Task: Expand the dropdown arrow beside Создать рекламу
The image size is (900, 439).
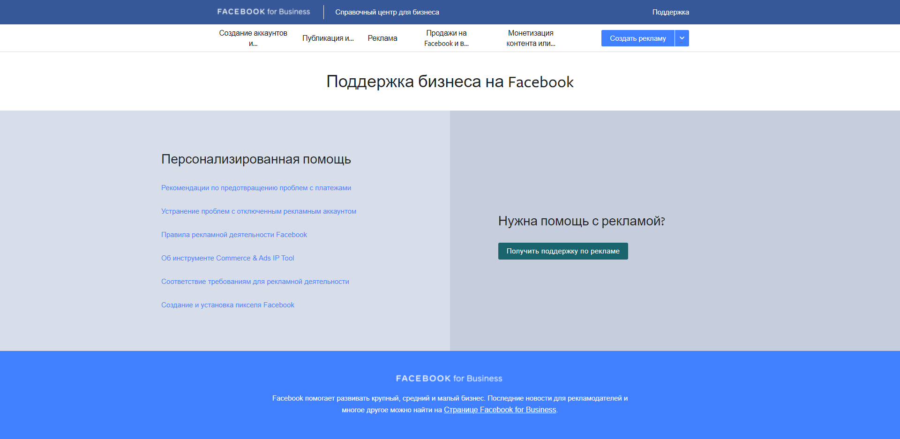Action: (682, 38)
